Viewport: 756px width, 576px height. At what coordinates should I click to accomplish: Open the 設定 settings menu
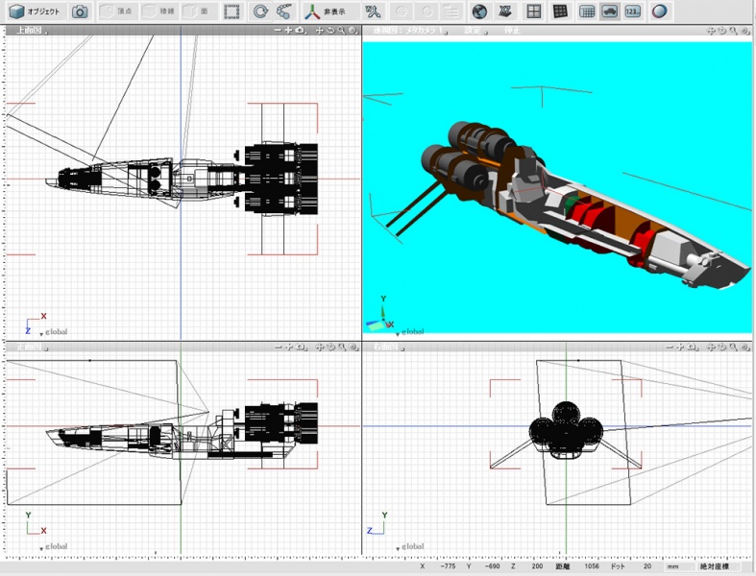tap(475, 31)
